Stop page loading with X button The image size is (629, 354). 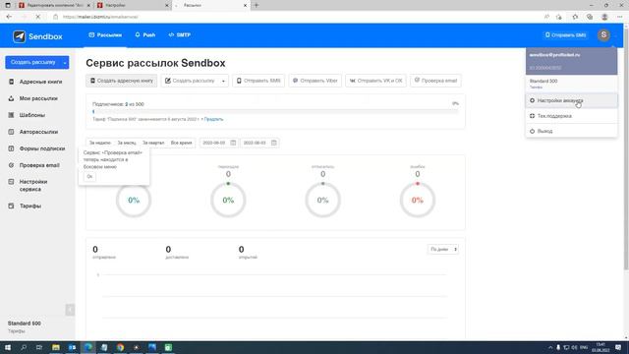pyautogui.click(x=37, y=17)
